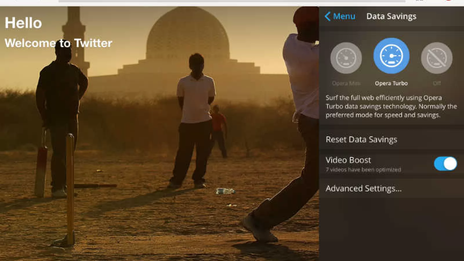Click '7 videos have been optimized' text
The height and width of the screenshot is (261, 464).
click(363, 170)
